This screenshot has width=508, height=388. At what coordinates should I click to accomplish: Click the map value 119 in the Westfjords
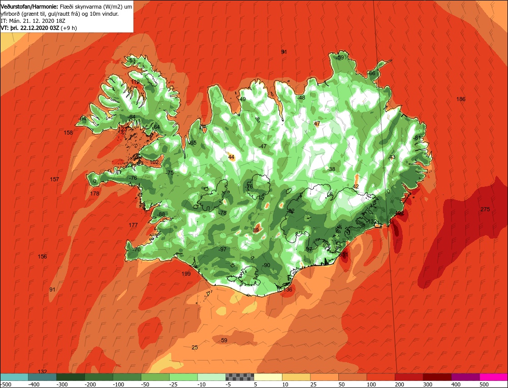136,82
